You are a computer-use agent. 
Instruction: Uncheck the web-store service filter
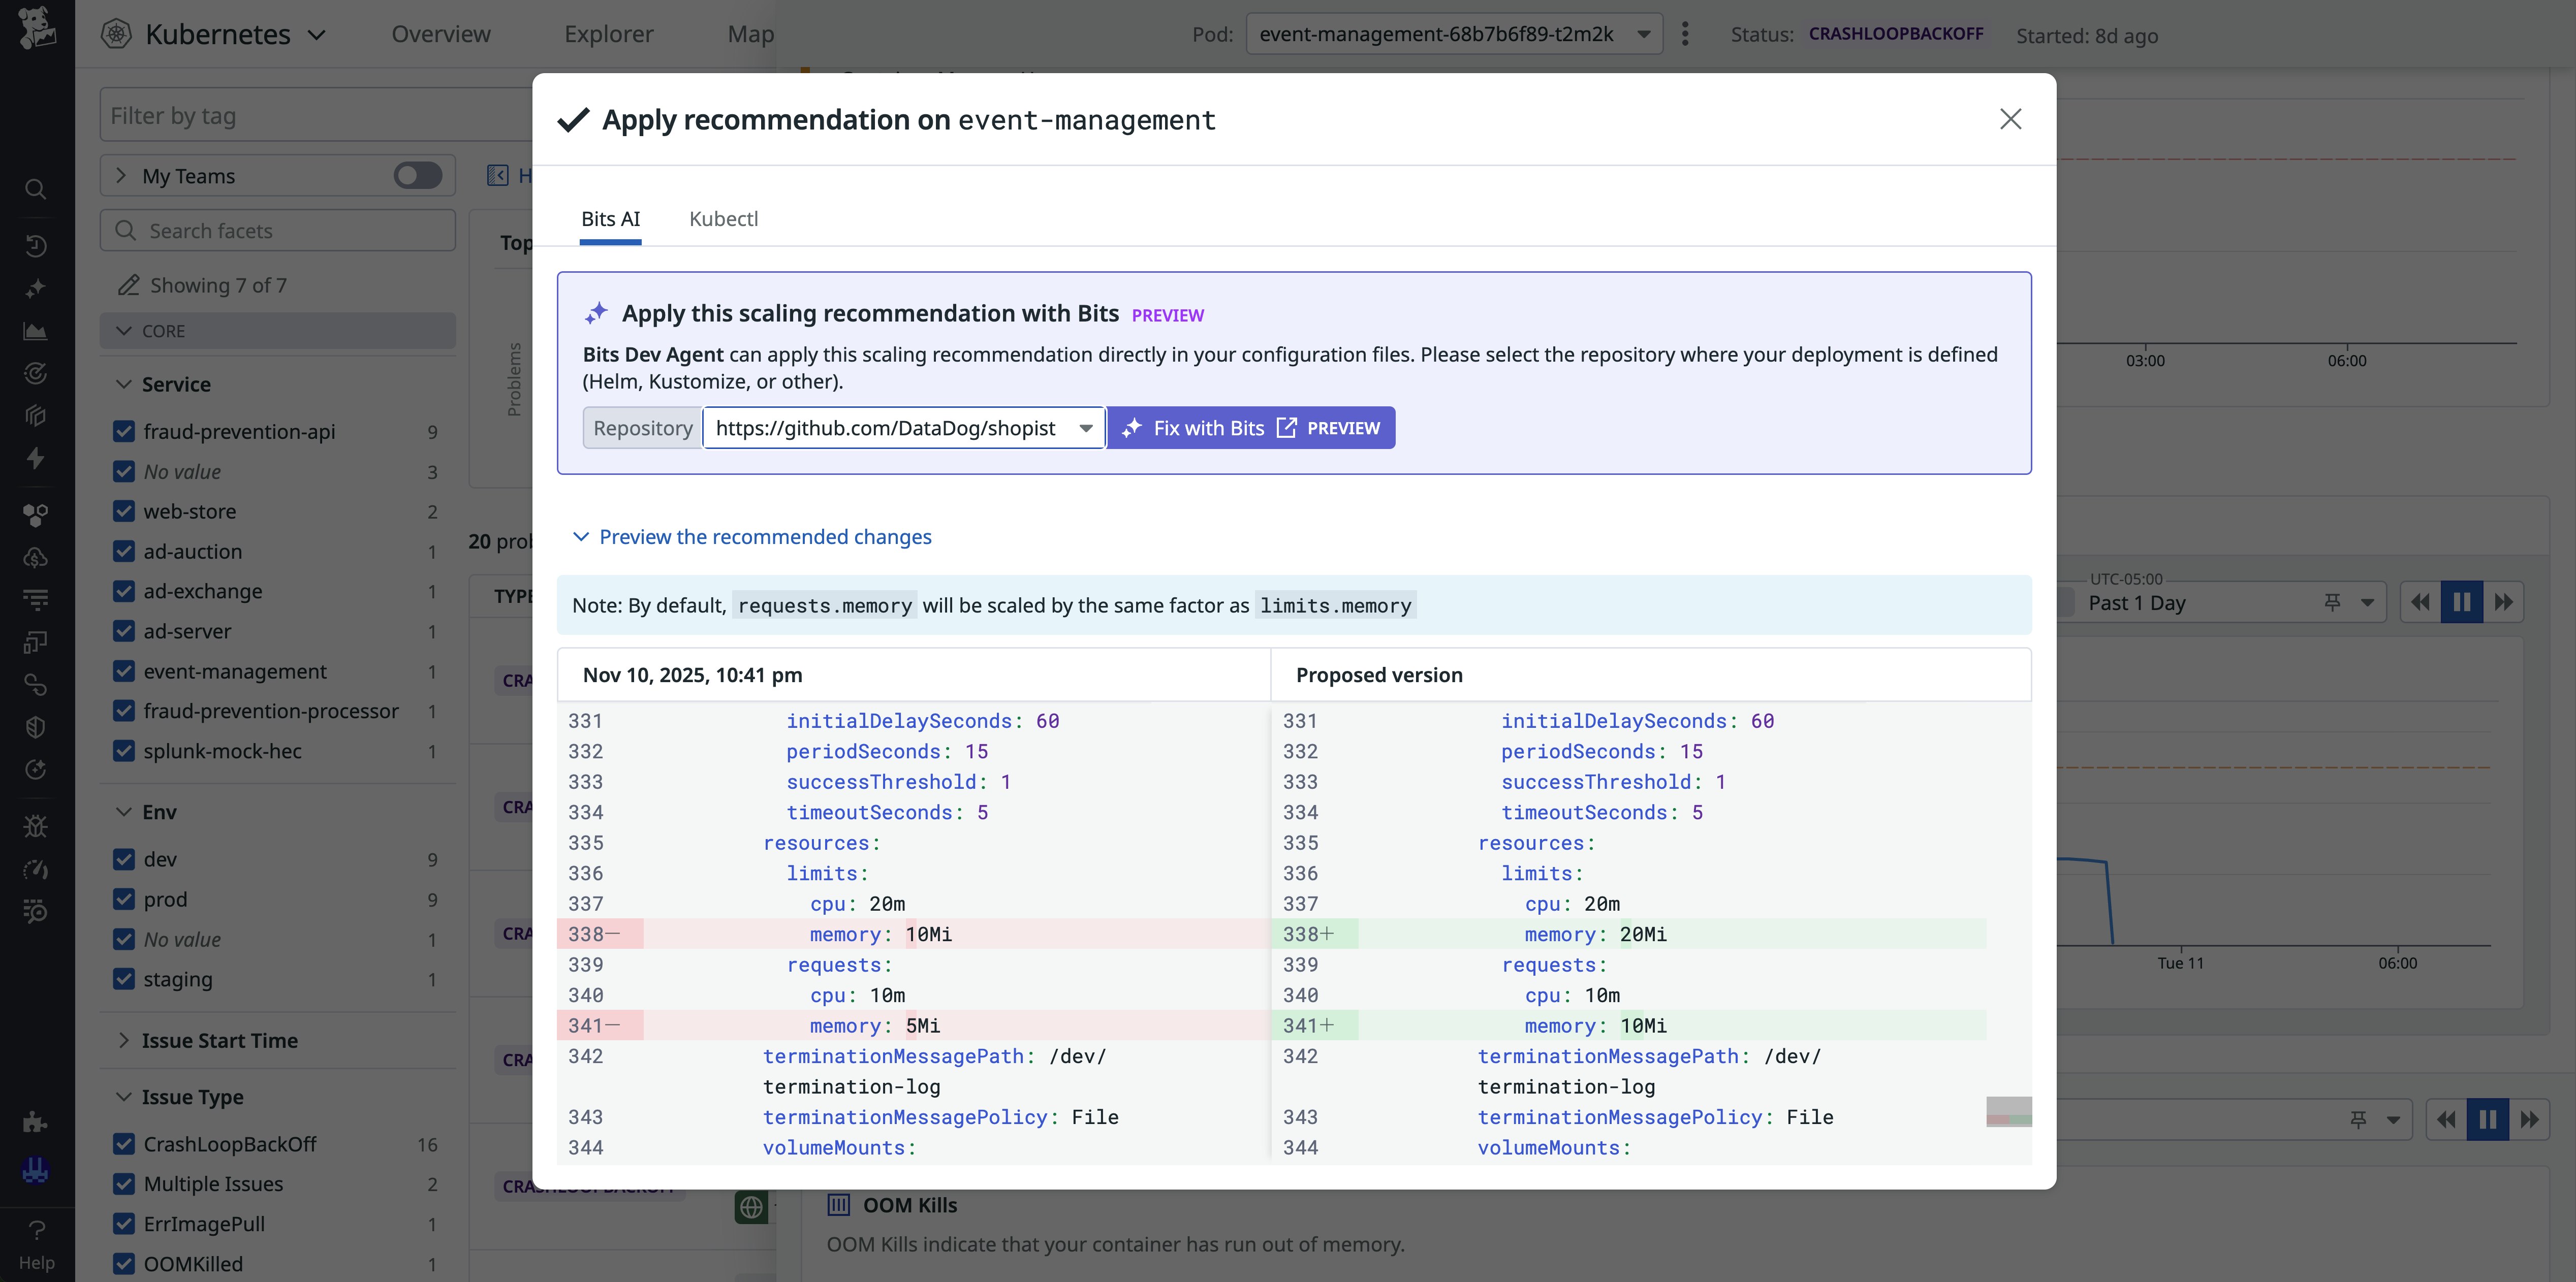124,511
